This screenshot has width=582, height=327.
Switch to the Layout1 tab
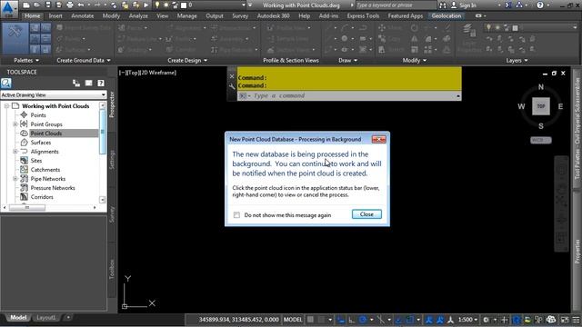point(45,317)
